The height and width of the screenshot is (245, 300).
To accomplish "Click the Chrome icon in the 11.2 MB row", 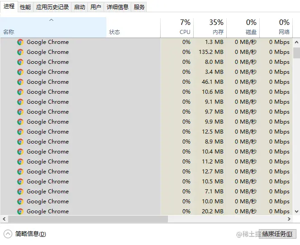I will (20, 162).
